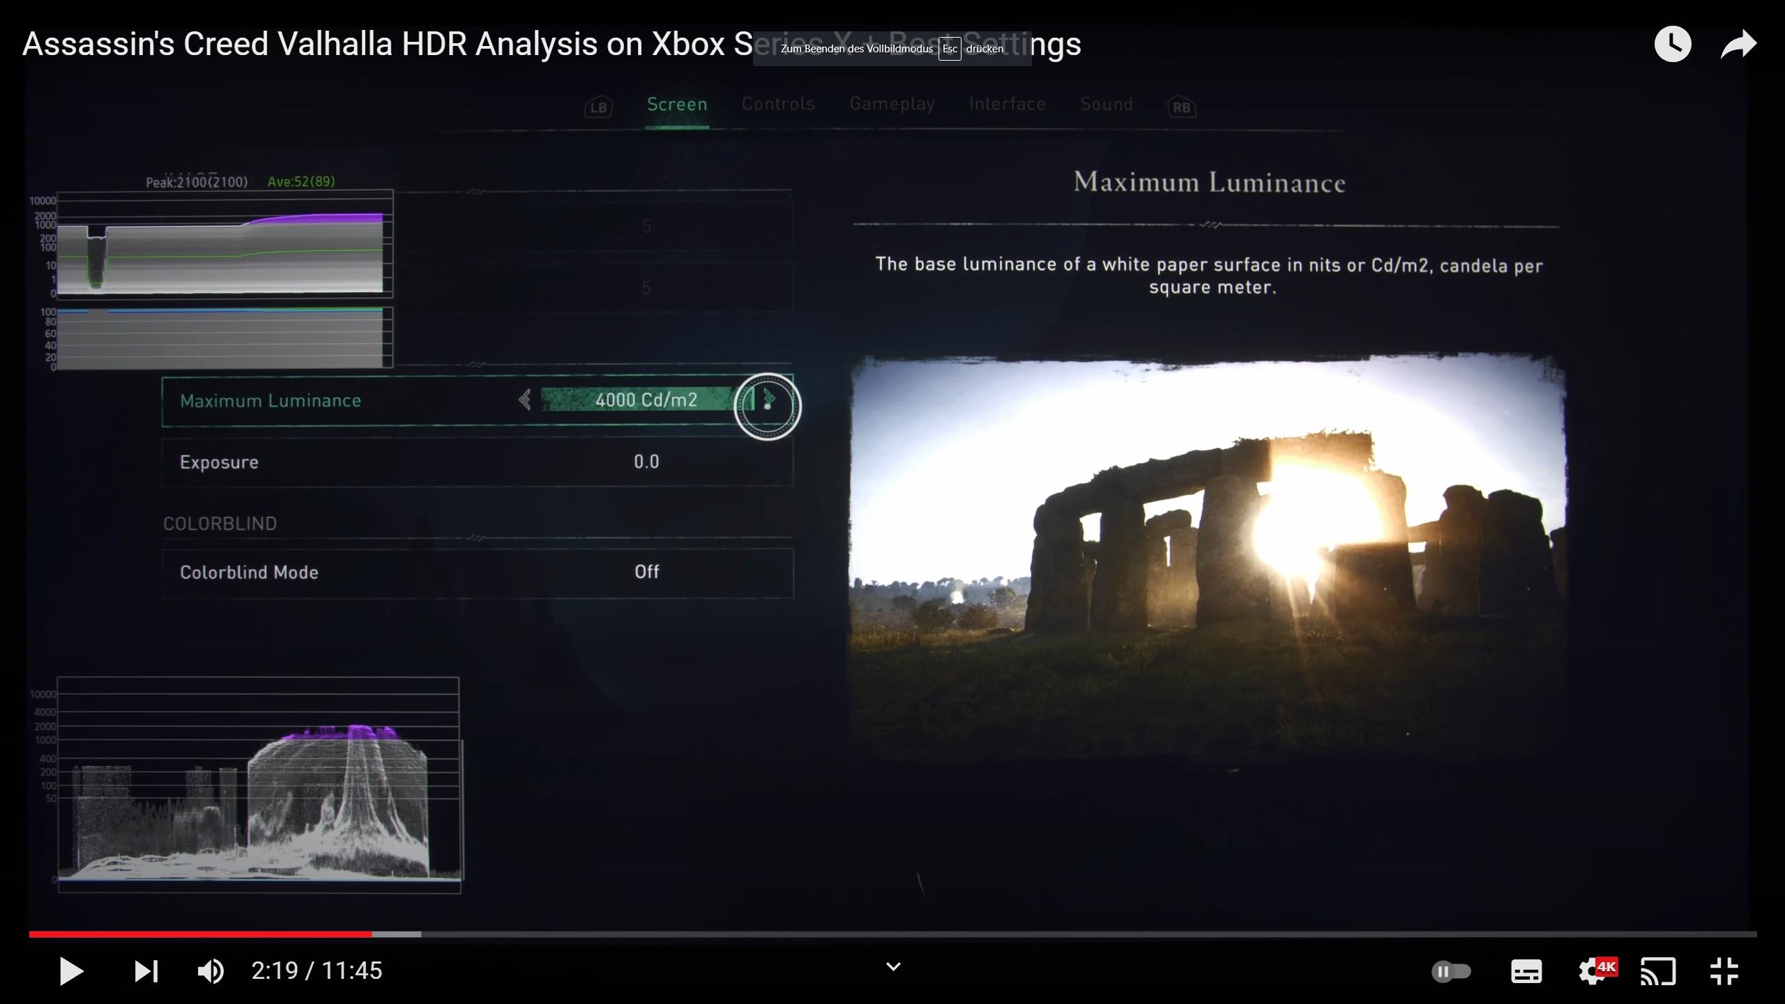Turn on subtitles with captions button

point(1526,971)
